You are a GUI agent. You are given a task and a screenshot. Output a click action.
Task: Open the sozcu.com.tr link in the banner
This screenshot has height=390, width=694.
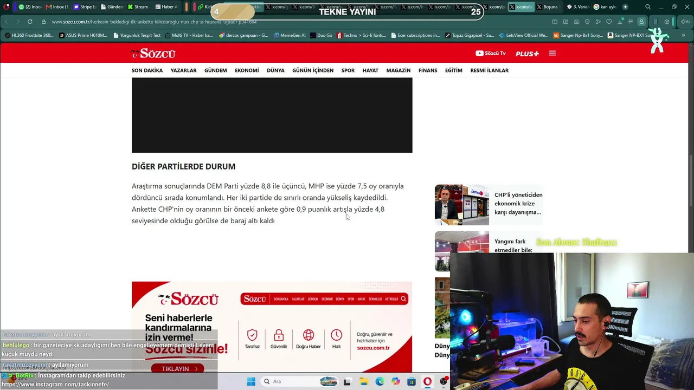[373, 348]
